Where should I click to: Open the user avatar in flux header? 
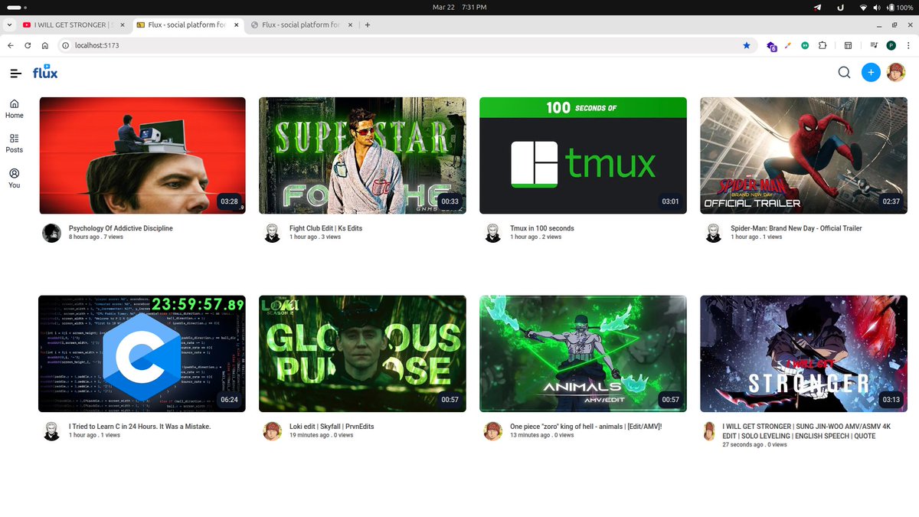pyautogui.click(x=896, y=73)
